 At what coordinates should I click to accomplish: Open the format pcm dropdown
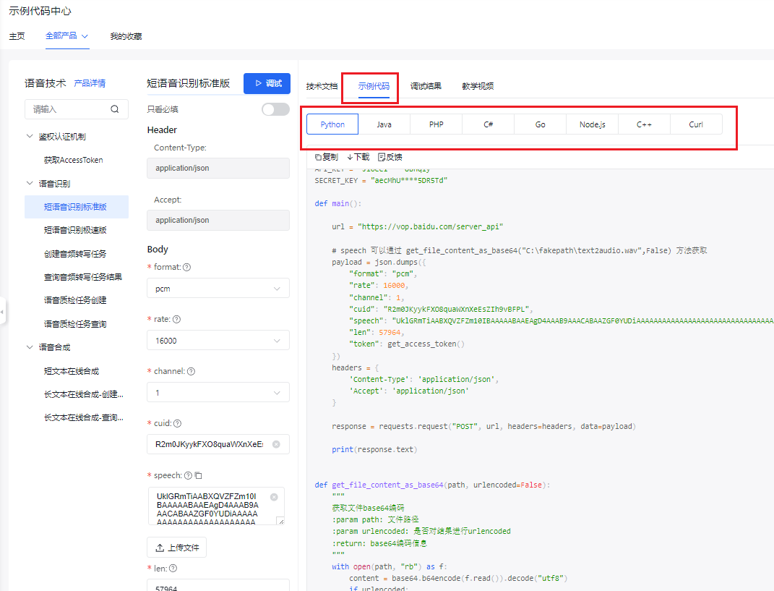218,289
